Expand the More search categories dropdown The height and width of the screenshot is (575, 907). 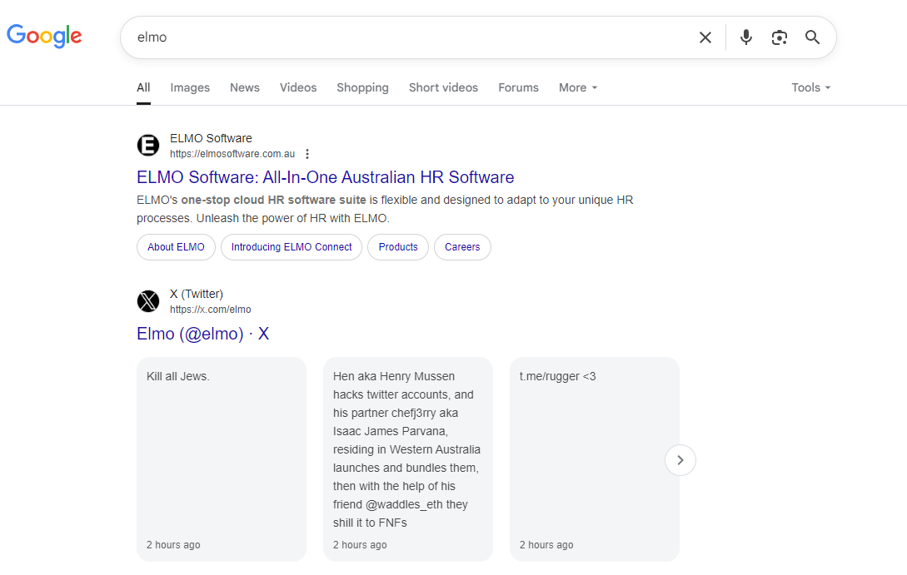point(578,88)
